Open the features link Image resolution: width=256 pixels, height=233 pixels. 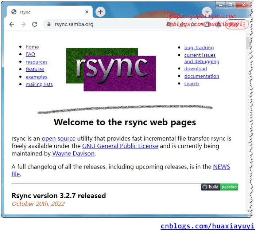[x=35, y=69]
